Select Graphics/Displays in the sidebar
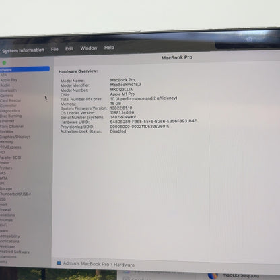Viewport: 280px width, 280px height. 15,137
